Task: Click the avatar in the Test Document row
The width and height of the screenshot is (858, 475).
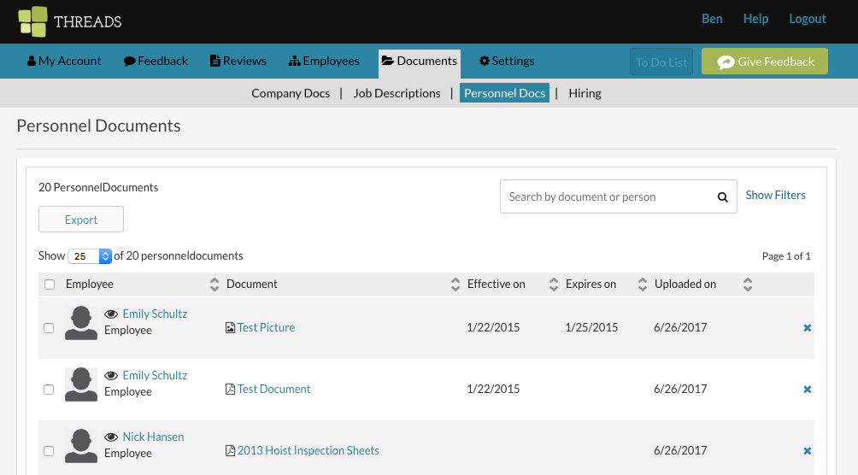Action: [x=81, y=384]
